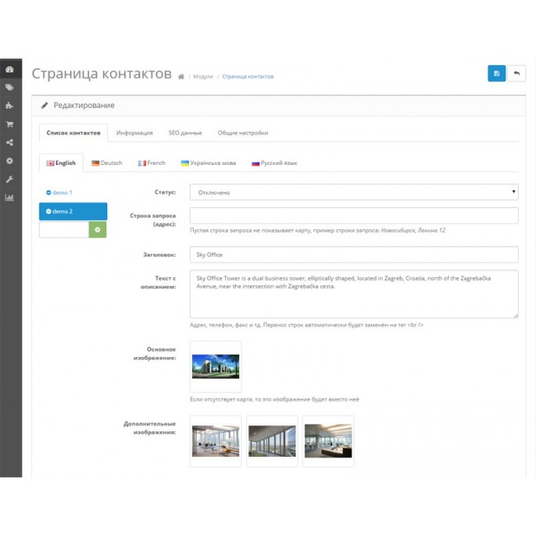Screen dimensions: 536x536
Task: Click the Модули breadcrumb link
Action: [x=203, y=77]
